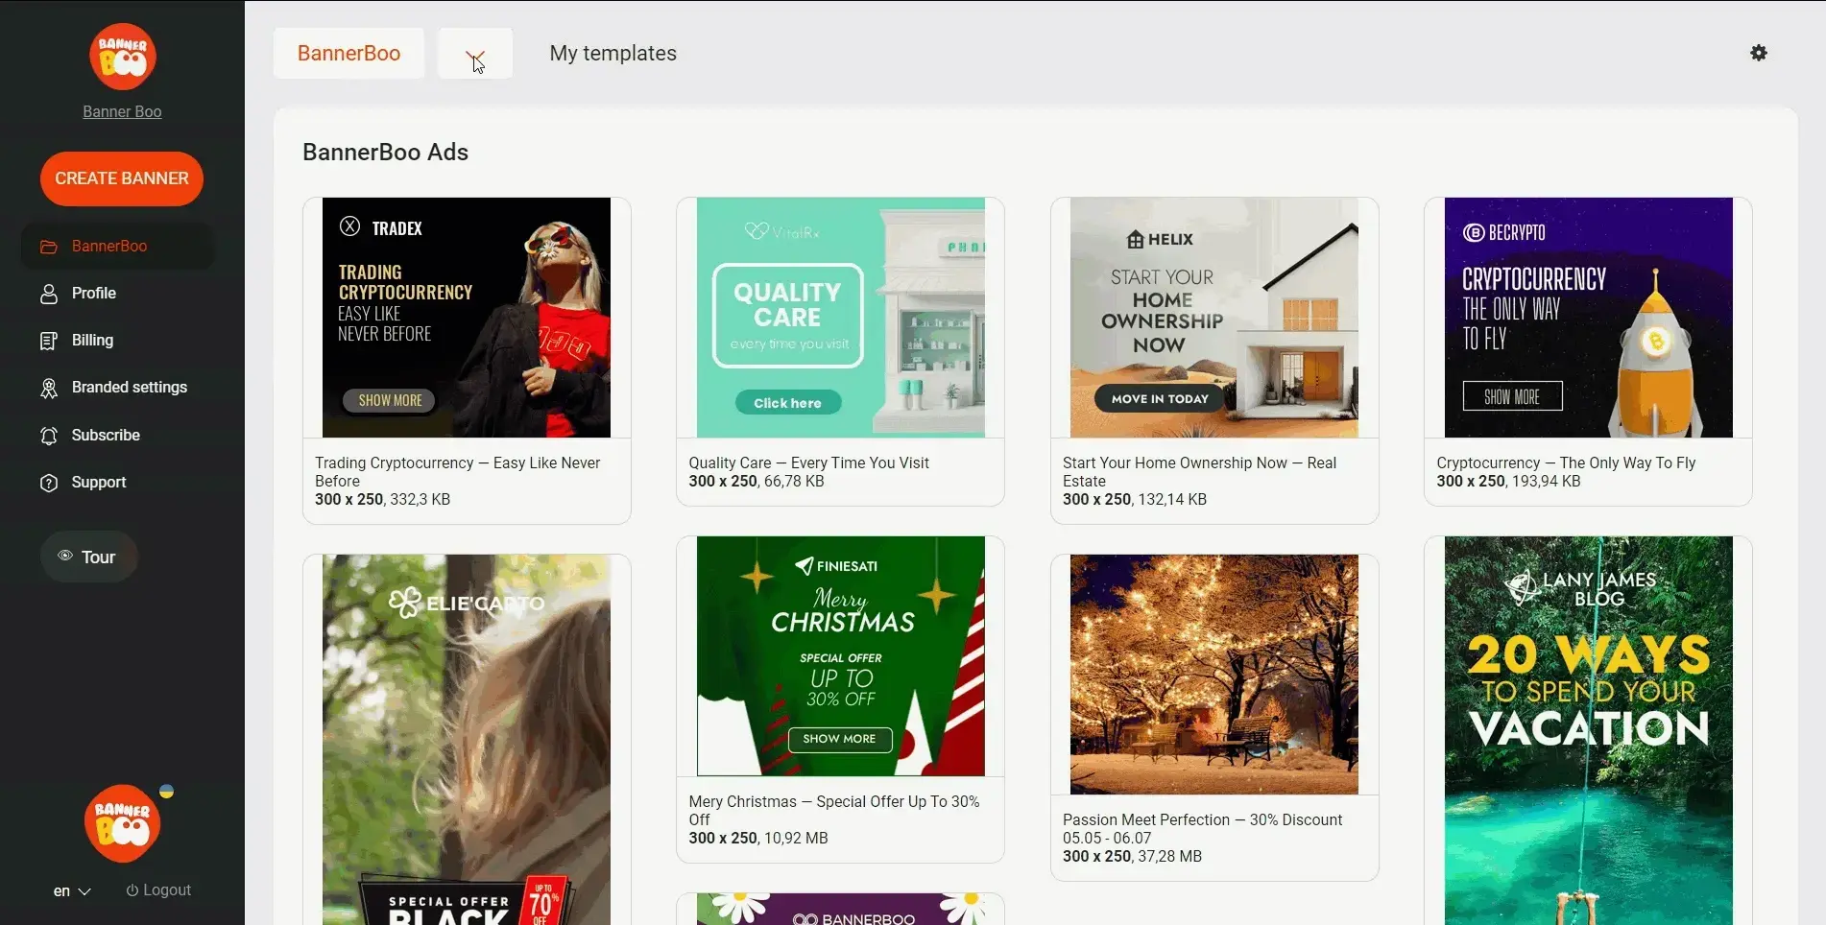Click the Banner Boo logo at top
Viewport: 1826px width, 925px height.
(x=122, y=57)
